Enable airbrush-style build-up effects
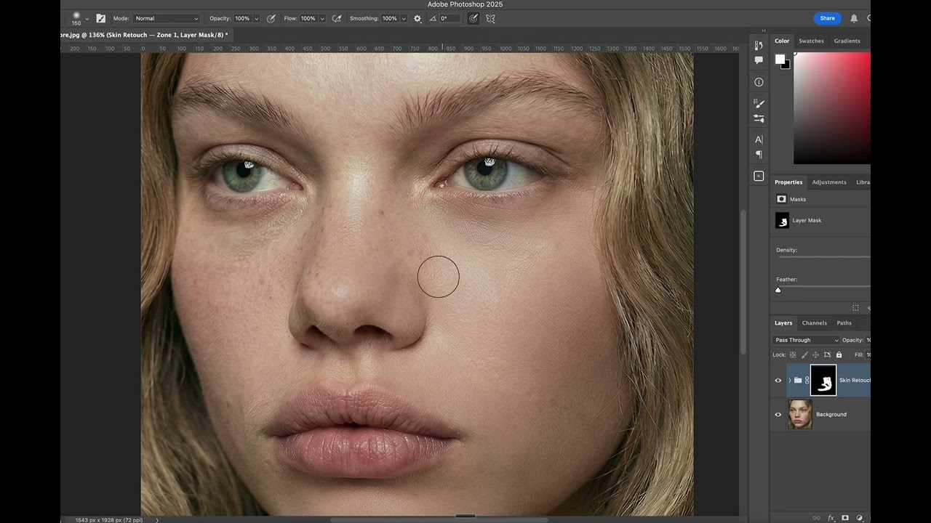The image size is (931, 523). click(x=337, y=18)
